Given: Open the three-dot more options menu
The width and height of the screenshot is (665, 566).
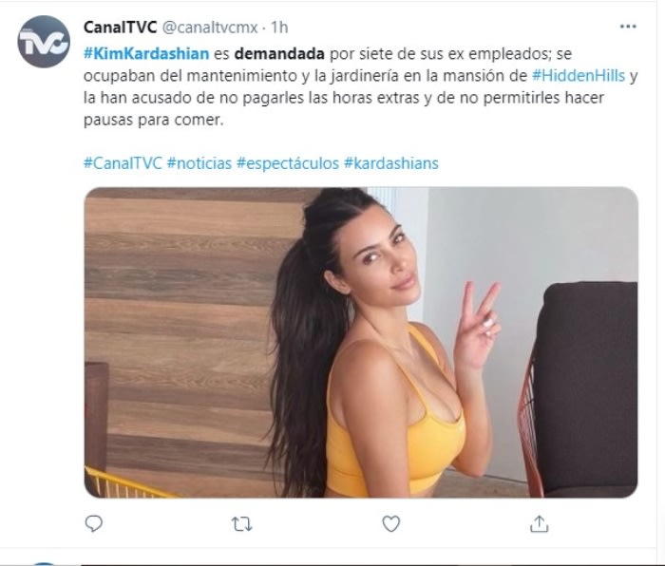Looking at the screenshot, I should tap(628, 27).
